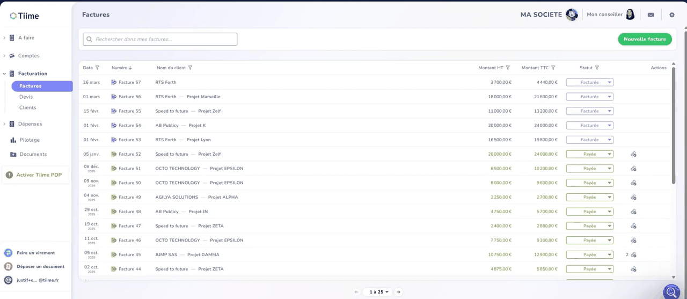The height and width of the screenshot is (299, 687).
Task: Expand the Dépenses sidebar section
Action: coord(4,124)
